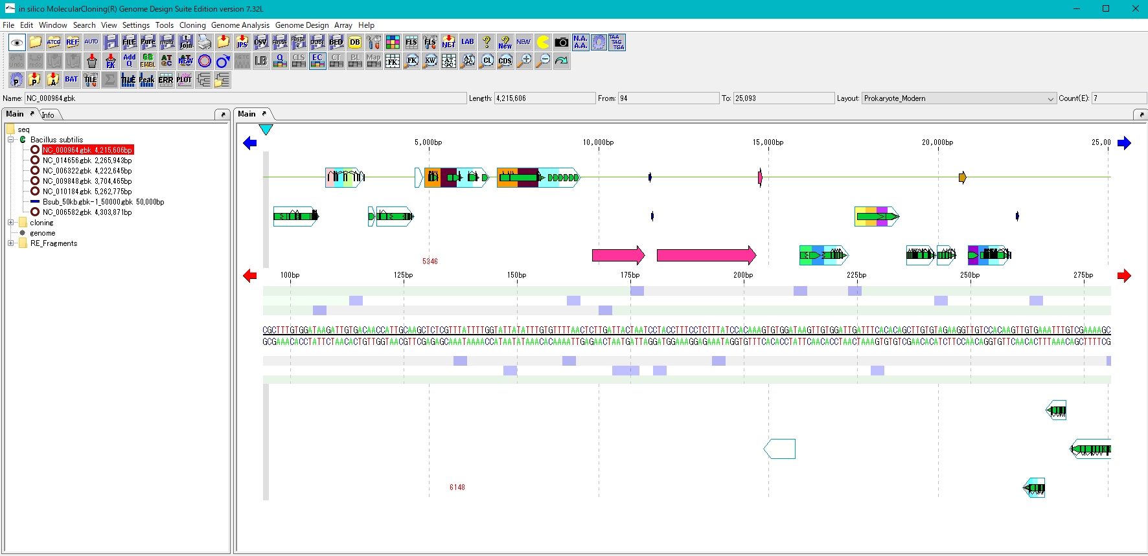Click the trash bucket delete icon
Screen dimensions: 1148x556
[91, 61]
